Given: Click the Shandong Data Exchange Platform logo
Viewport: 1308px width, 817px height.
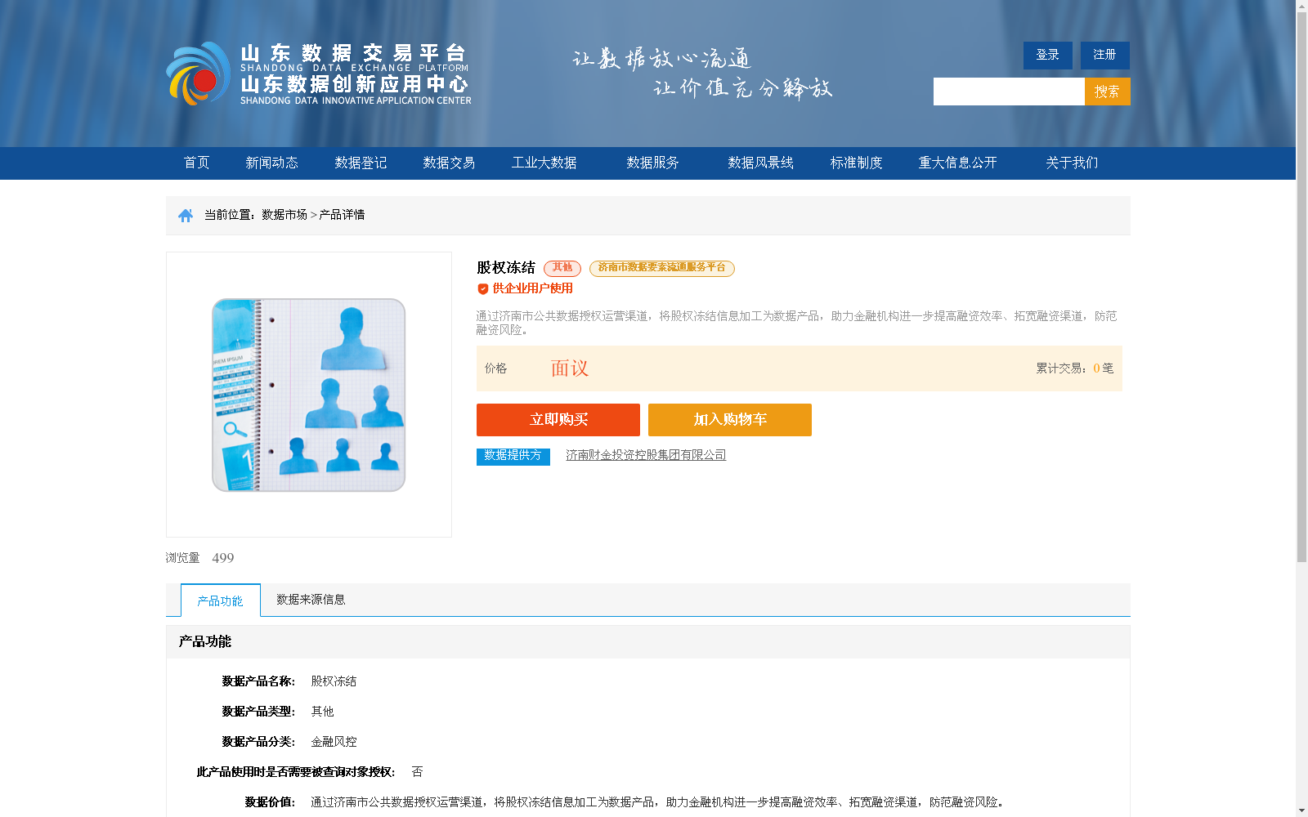Looking at the screenshot, I should [319, 74].
